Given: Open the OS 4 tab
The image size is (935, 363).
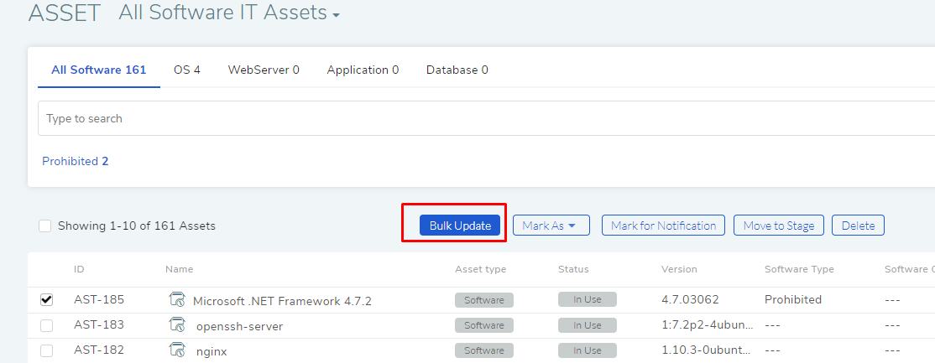Looking at the screenshot, I should [187, 70].
